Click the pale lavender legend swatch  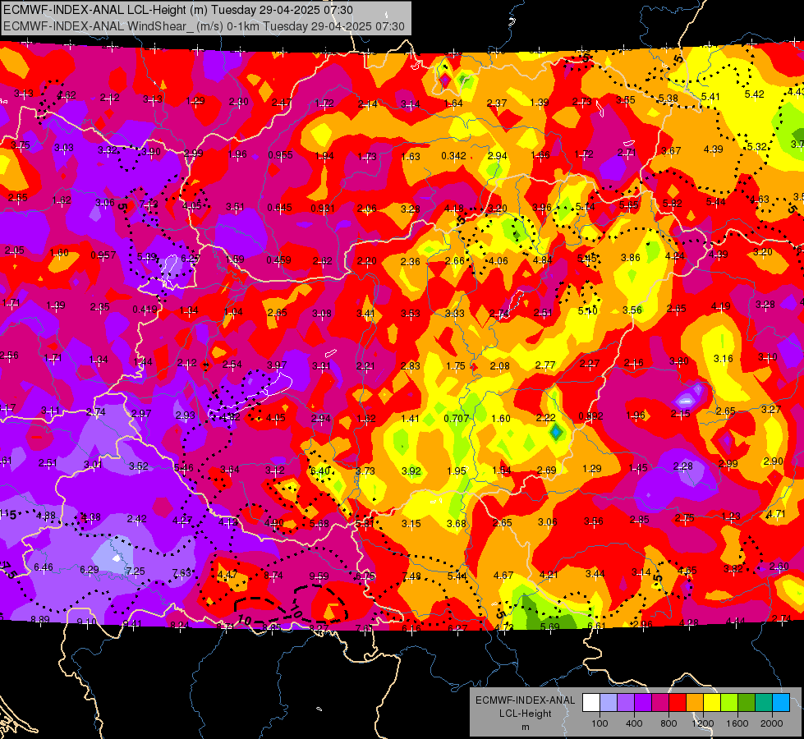click(x=609, y=703)
